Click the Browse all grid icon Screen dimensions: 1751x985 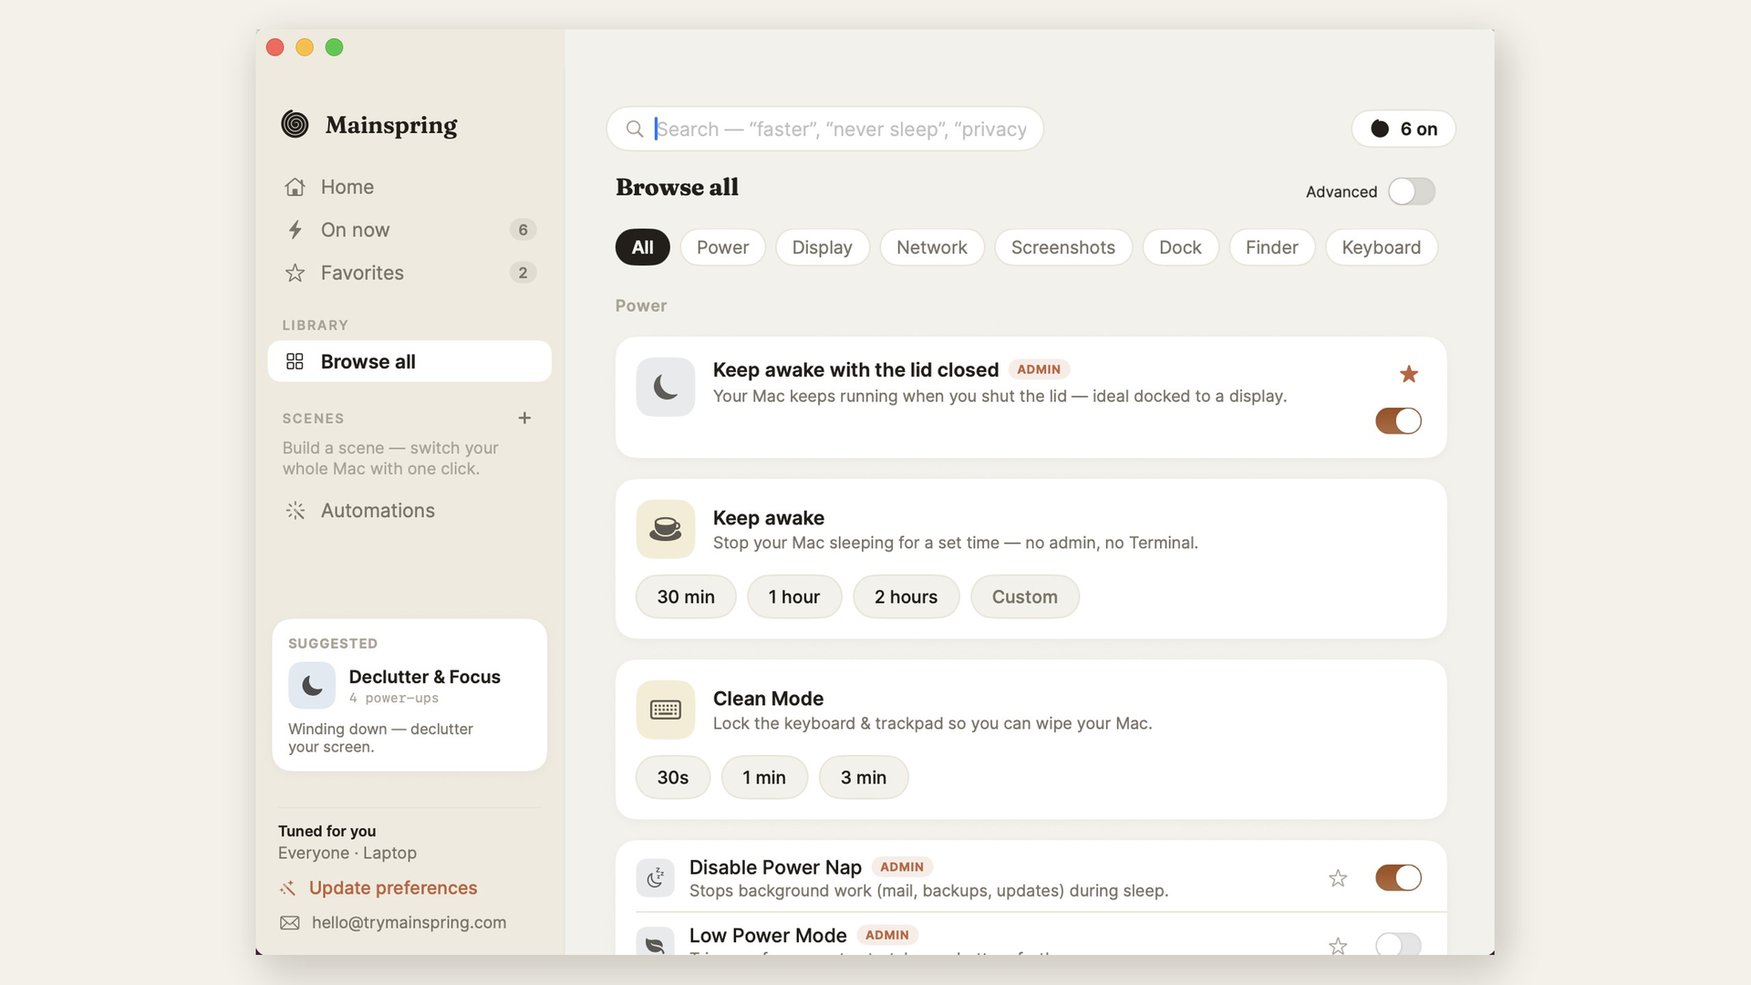pyautogui.click(x=295, y=362)
